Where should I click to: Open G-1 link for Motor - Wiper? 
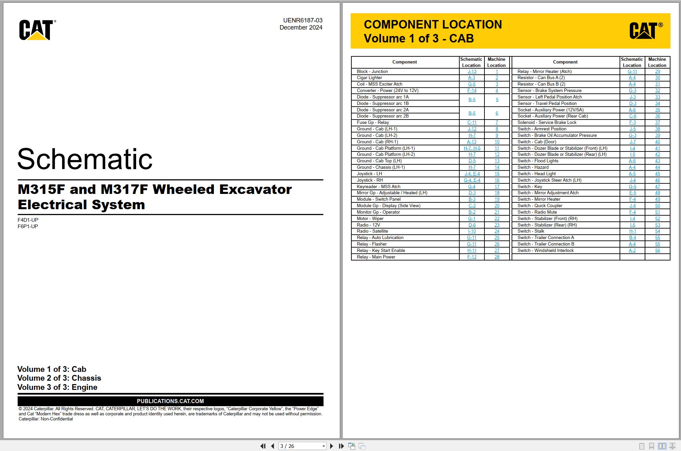tap(472, 219)
